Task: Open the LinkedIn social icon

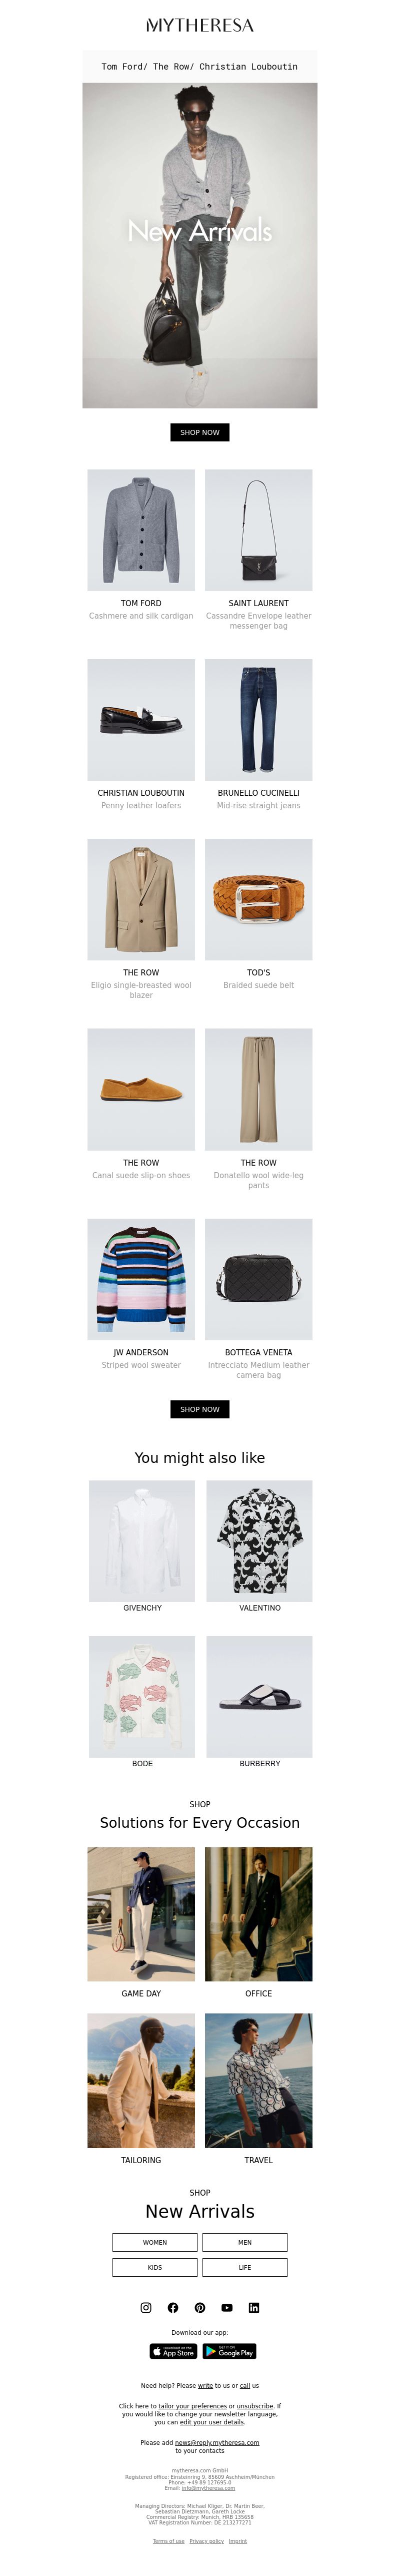Action: (x=254, y=2307)
